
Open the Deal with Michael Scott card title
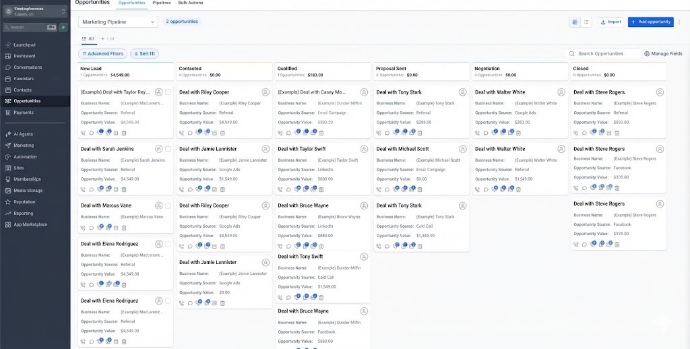point(402,149)
